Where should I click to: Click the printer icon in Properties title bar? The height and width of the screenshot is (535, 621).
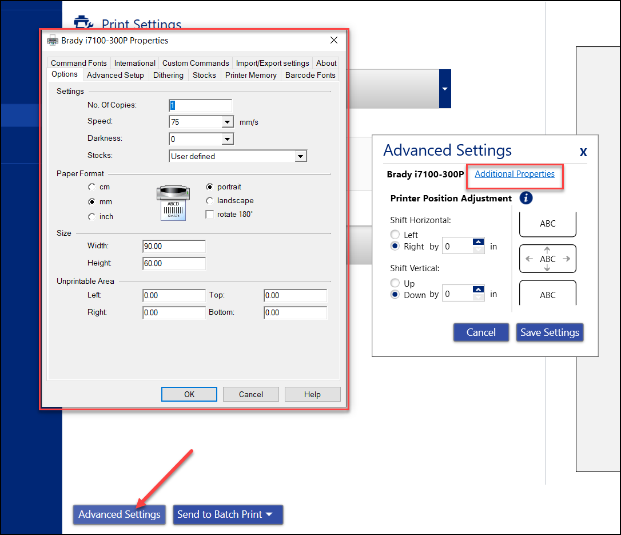(52, 41)
